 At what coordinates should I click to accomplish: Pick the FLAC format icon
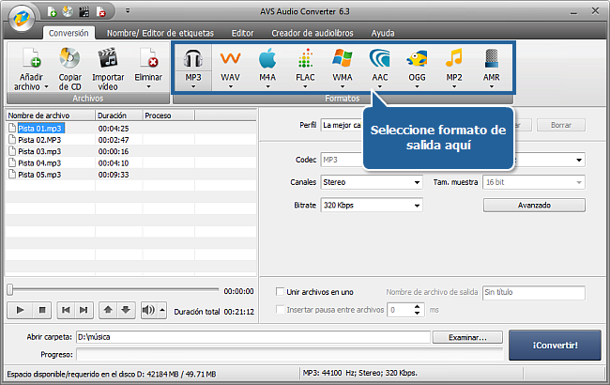pos(304,60)
